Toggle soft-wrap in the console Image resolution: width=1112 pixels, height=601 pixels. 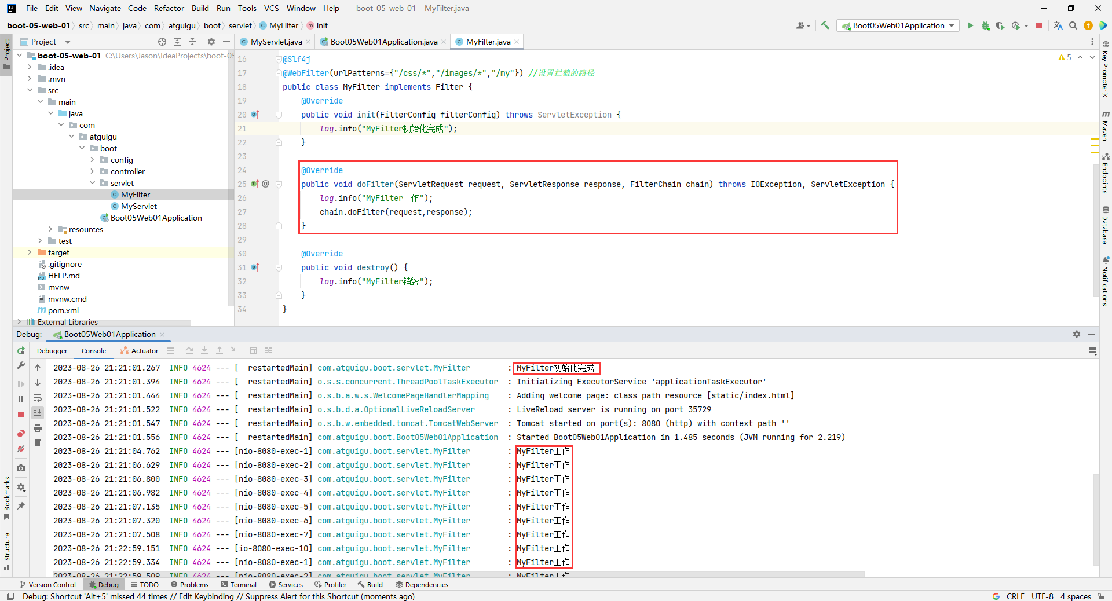click(x=38, y=398)
